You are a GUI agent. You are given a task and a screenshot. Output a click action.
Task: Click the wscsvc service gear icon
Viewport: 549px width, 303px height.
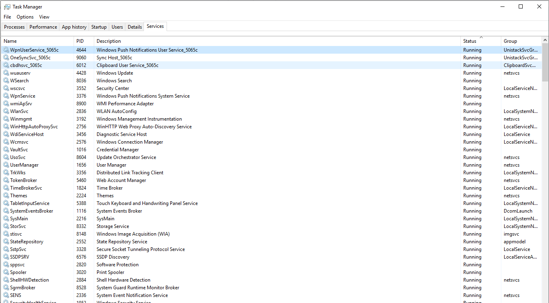click(x=6, y=88)
